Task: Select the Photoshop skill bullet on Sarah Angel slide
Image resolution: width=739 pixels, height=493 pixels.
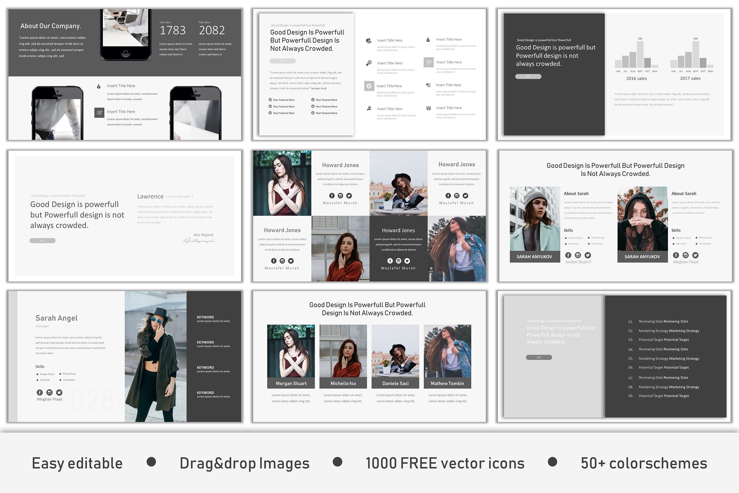Action: point(60,374)
